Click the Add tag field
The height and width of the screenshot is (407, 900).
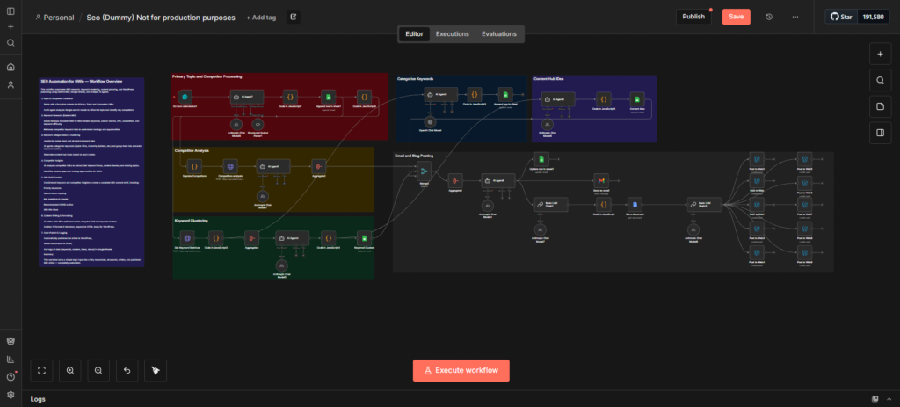[261, 18]
